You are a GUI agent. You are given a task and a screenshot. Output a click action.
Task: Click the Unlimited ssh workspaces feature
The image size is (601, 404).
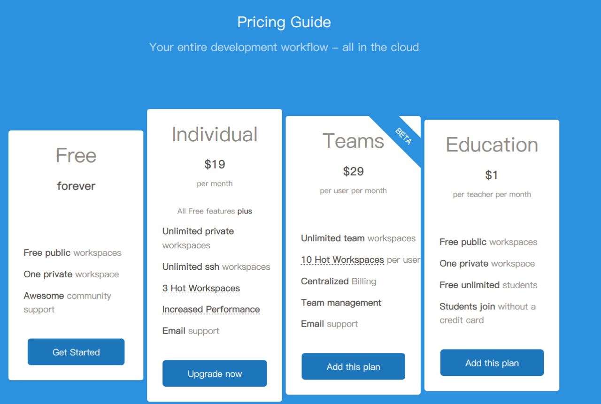(x=216, y=267)
